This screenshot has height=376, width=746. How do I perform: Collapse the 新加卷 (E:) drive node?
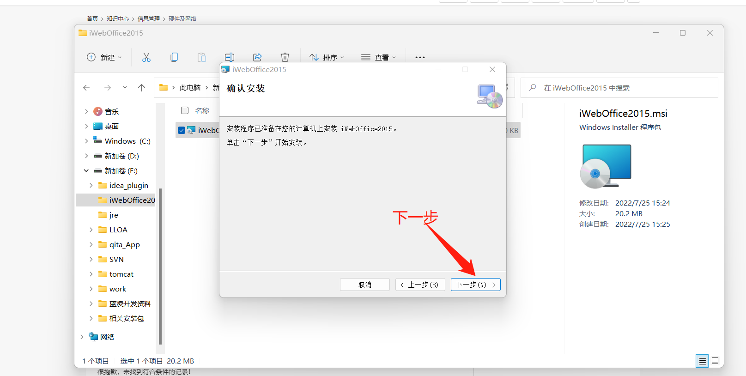click(x=86, y=170)
